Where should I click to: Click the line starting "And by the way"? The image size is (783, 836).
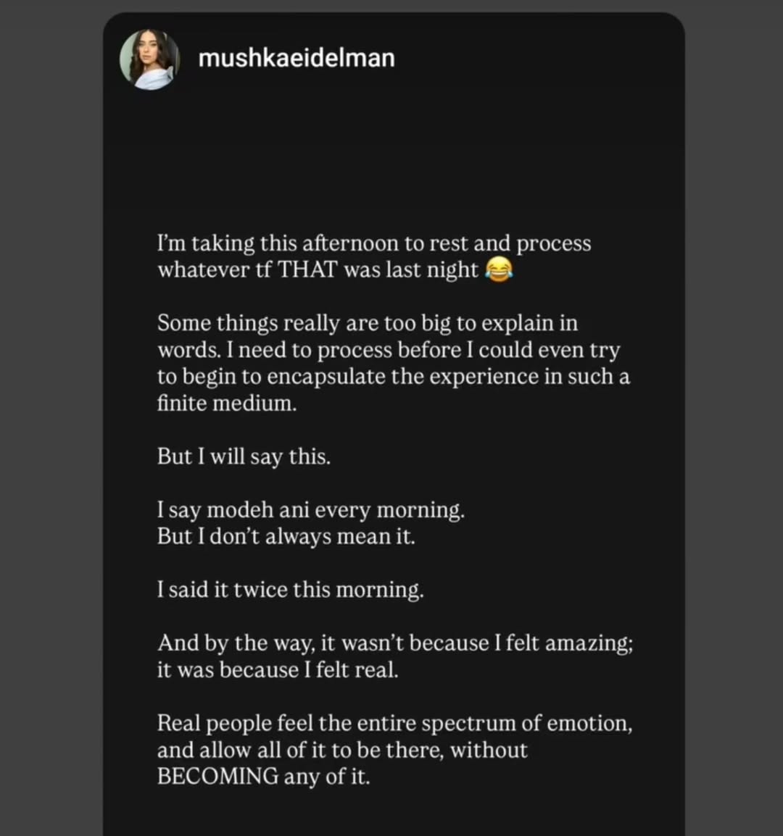click(x=395, y=643)
